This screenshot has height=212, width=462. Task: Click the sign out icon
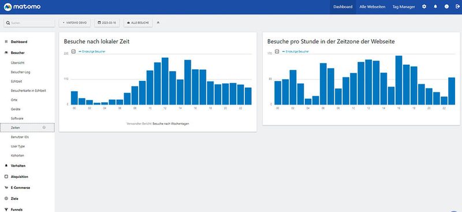click(x=457, y=6)
